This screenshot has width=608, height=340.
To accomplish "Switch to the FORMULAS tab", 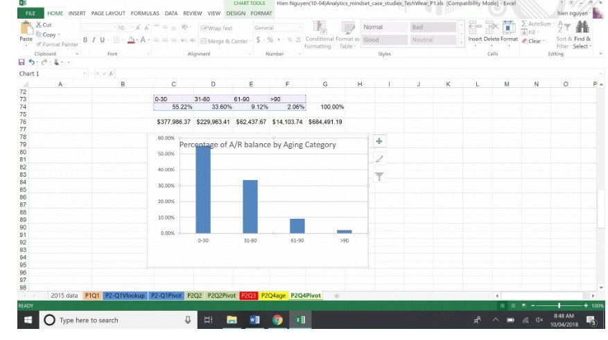I will [x=145, y=13].
